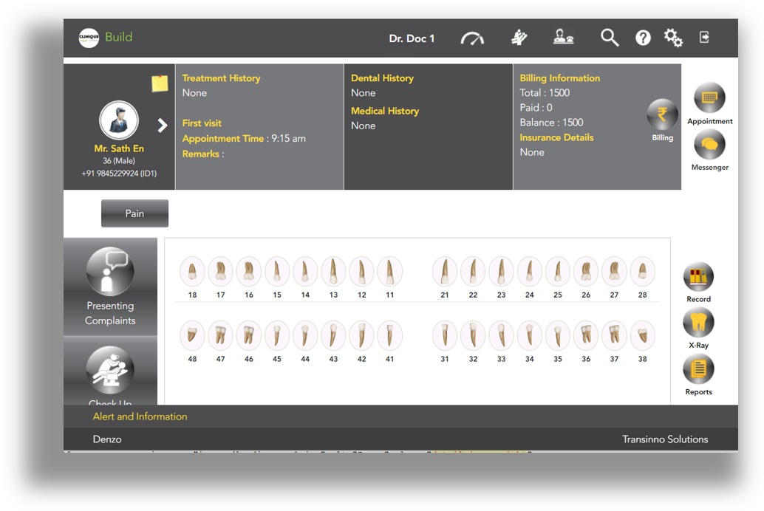This screenshot has height=511, width=764.
Task: Open the Appointment calendar icon
Action: coord(709,98)
